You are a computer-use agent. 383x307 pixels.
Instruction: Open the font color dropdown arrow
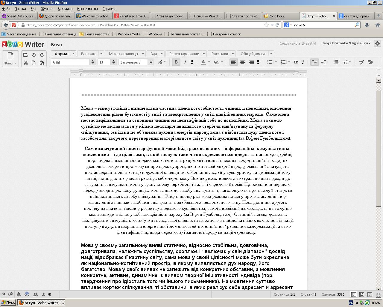209,62
